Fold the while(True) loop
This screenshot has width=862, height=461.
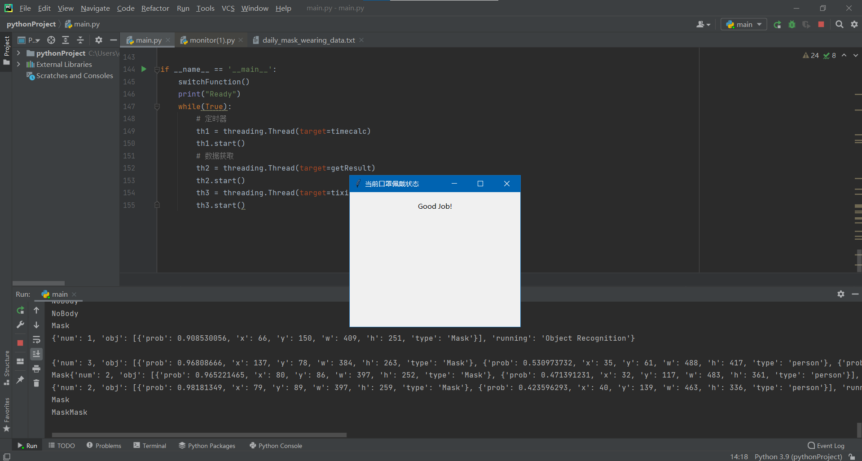pyautogui.click(x=157, y=106)
